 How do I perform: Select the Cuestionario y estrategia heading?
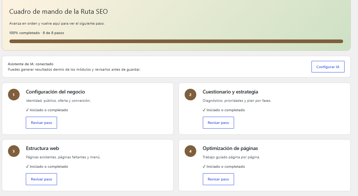coord(230,92)
